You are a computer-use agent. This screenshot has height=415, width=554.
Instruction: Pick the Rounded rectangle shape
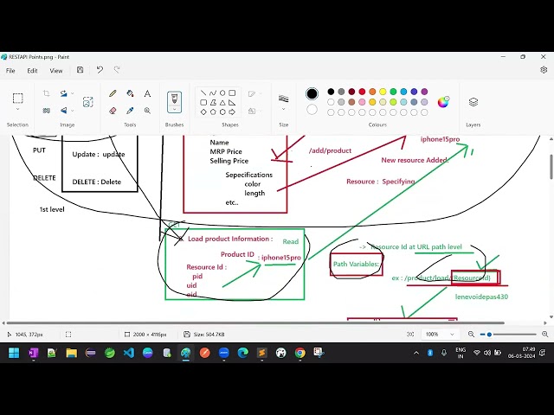tap(203, 102)
